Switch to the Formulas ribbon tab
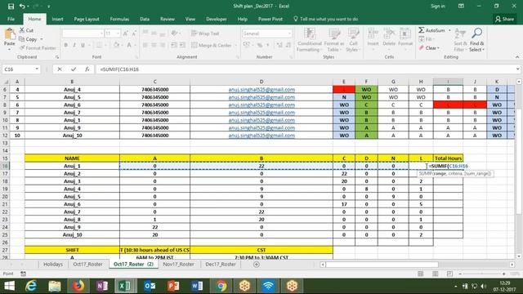Image resolution: width=523 pixels, height=294 pixels. pos(119,19)
